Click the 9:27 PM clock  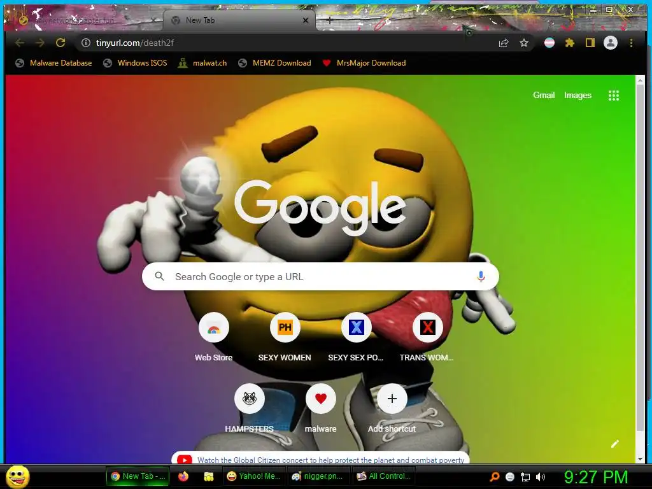596,477
